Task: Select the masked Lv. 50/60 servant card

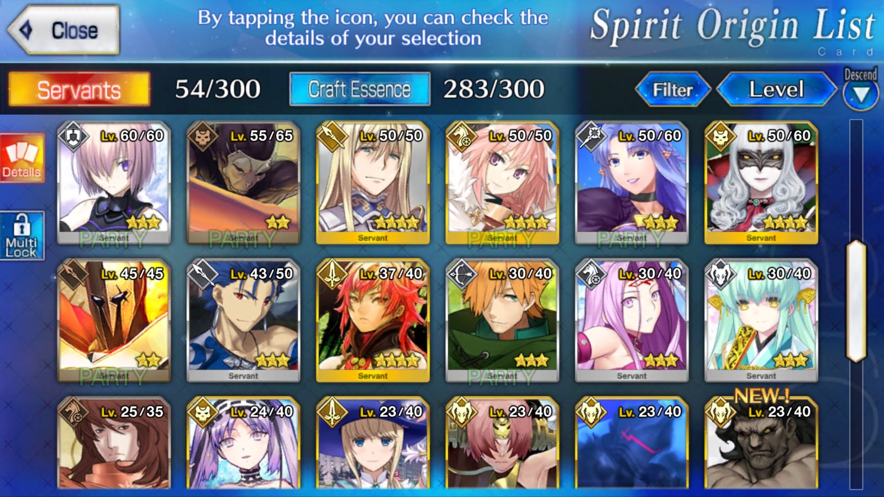Action: coord(761,183)
